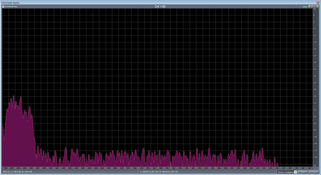Click the red hold color button

coord(313,6)
